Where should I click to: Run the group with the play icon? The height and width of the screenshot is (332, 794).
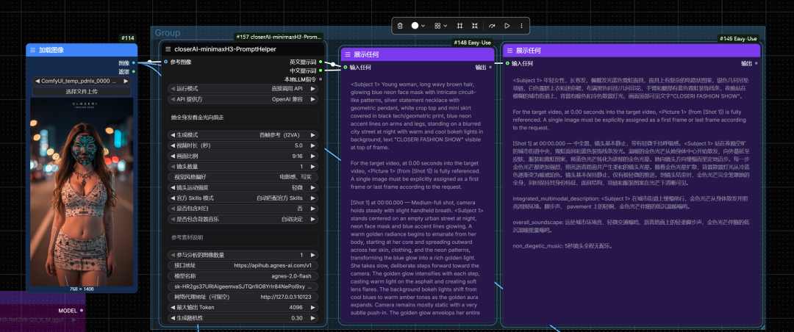[x=507, y=26]
